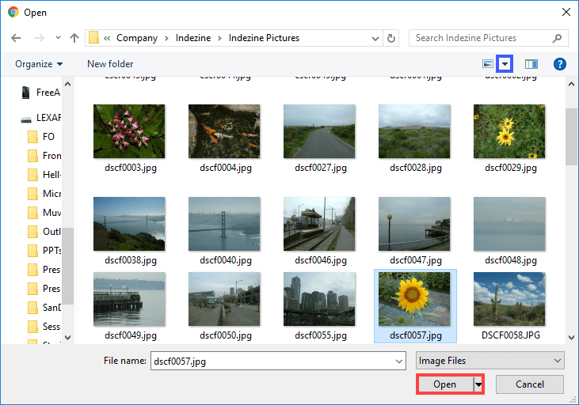Viewport: 579px width, 405px height.
Task: Click the file list vertical scrollbar thumb
Action: 571,137
